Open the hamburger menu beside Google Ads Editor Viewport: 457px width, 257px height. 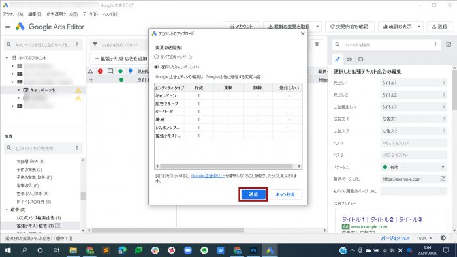[x=8, y=27]
